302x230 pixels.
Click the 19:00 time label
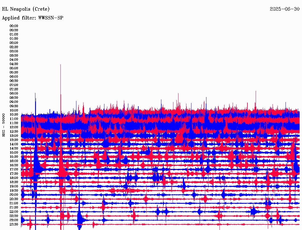pyautogui.click(x=14, y=186)
